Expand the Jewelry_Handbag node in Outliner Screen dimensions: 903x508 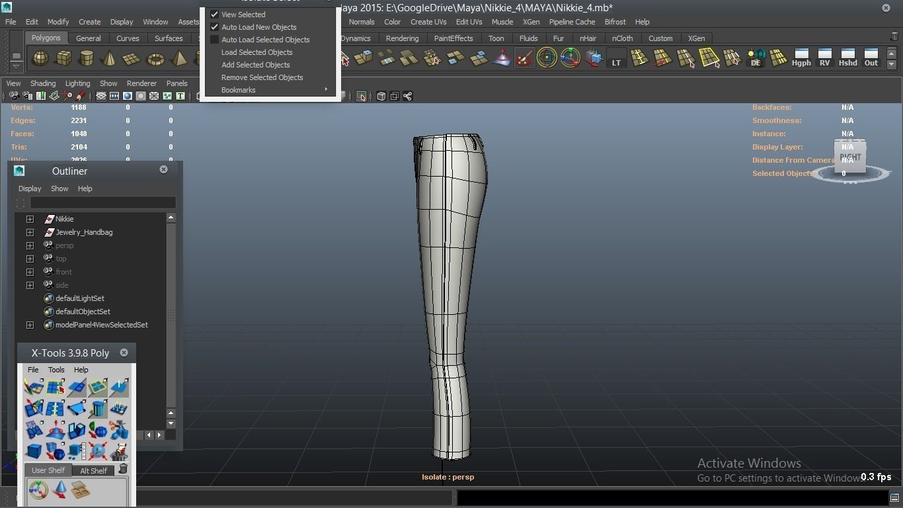(30, 232)
